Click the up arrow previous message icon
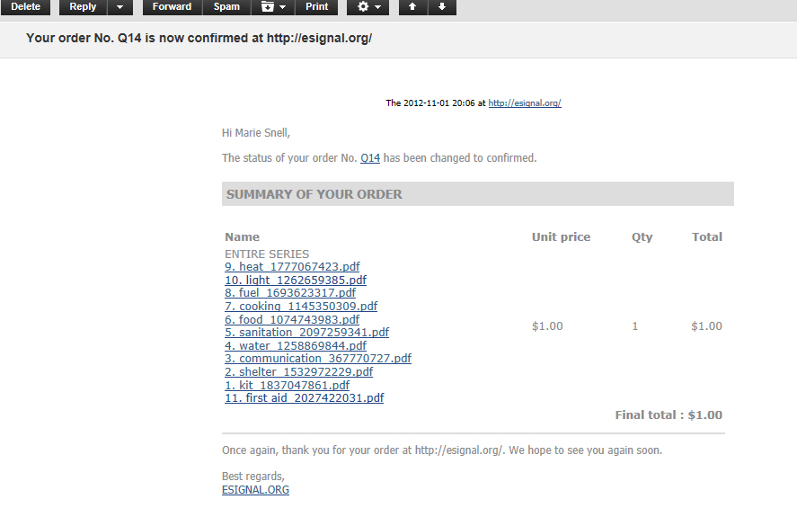Image resolution: width=797 pixels, height=517 pixels. pyautogui.click(x=412, y=7)
